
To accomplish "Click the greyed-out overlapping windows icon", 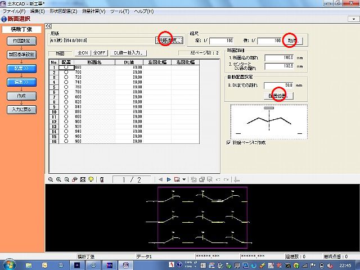I will [202, 179].
